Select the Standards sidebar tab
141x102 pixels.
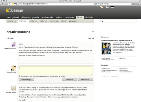coord(105,65)
